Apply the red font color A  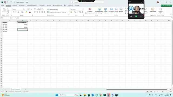(30, 12)
